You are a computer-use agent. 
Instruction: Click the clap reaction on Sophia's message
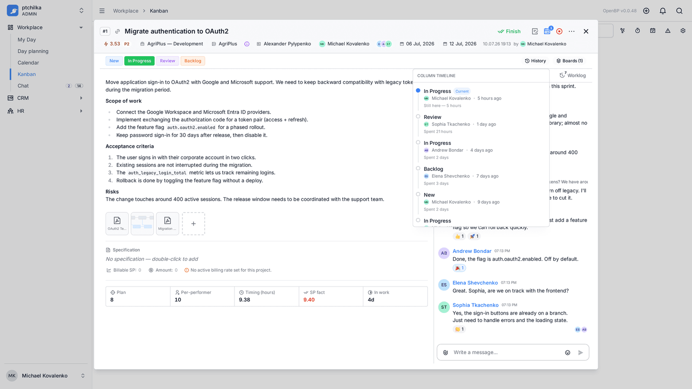[x=459, y=329]
